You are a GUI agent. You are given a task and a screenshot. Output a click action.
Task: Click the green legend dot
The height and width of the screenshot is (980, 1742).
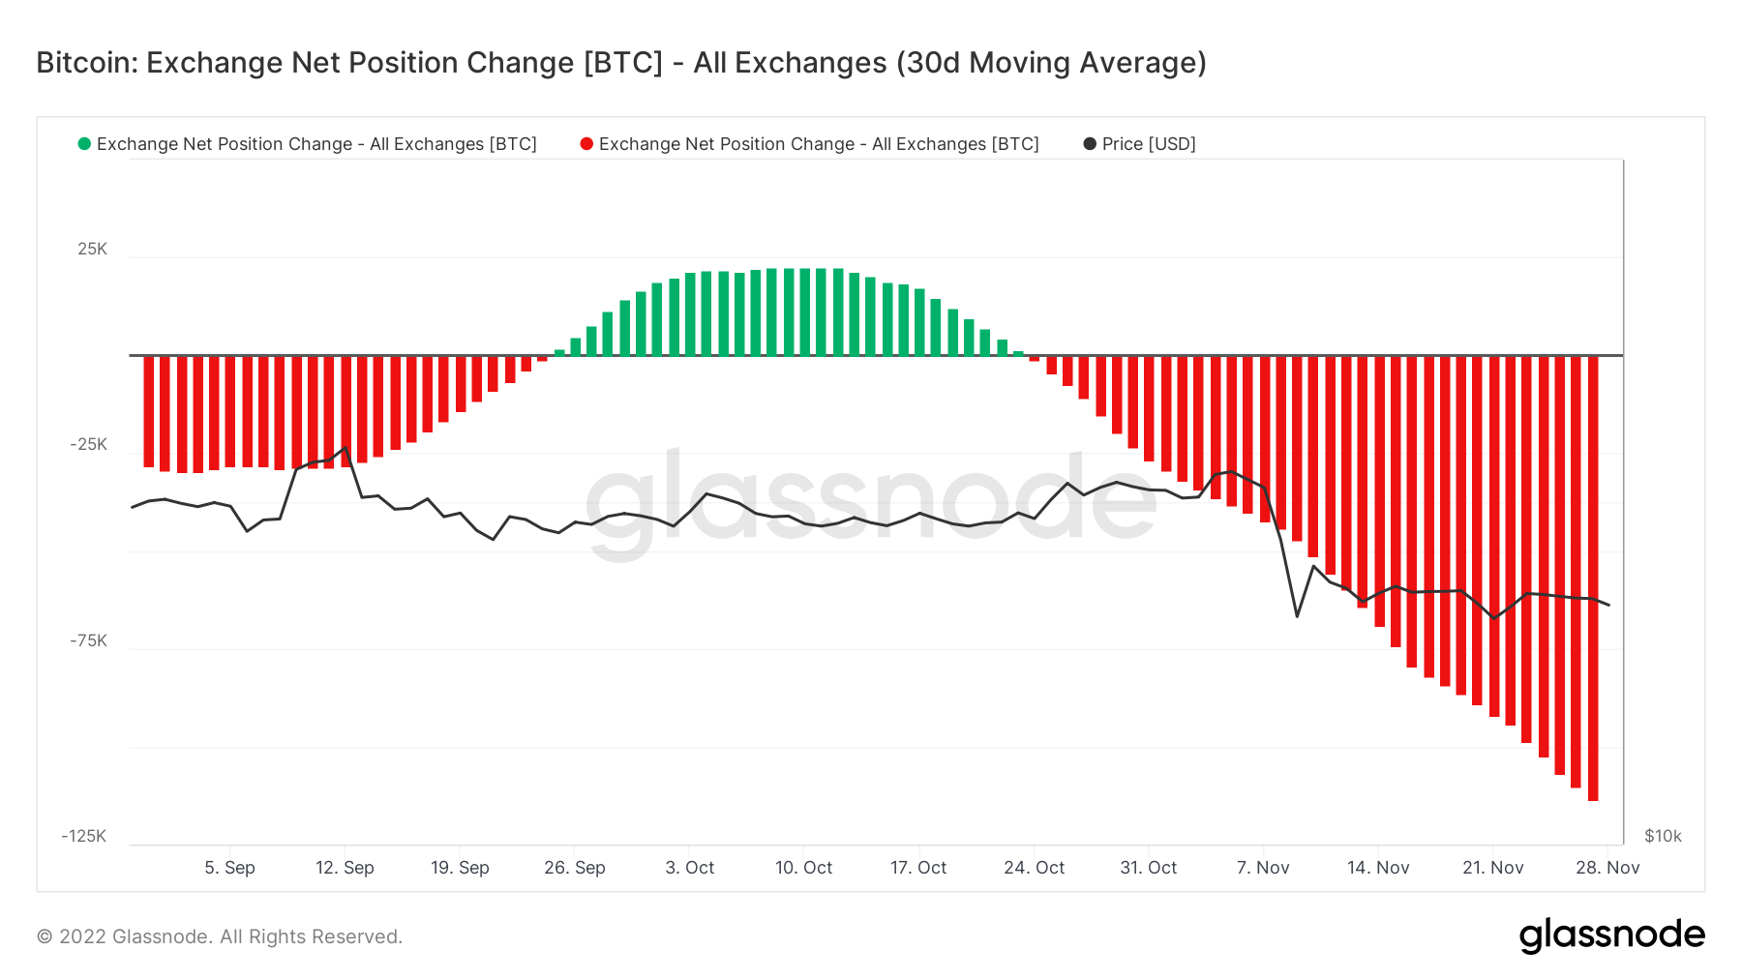(84, 144)
